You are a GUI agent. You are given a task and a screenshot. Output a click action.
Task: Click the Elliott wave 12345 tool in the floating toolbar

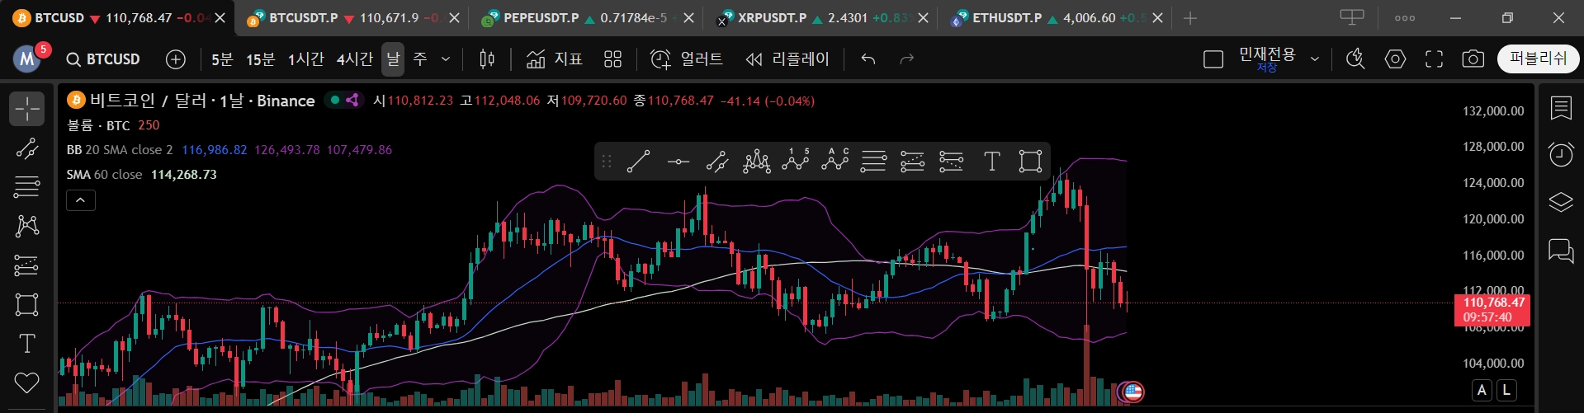pos(795,161)
